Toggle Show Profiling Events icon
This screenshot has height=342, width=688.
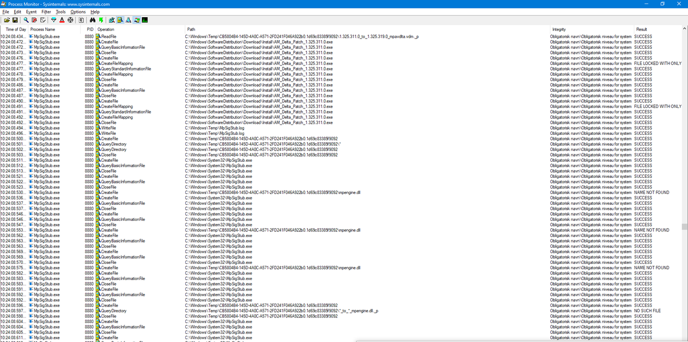144,20
